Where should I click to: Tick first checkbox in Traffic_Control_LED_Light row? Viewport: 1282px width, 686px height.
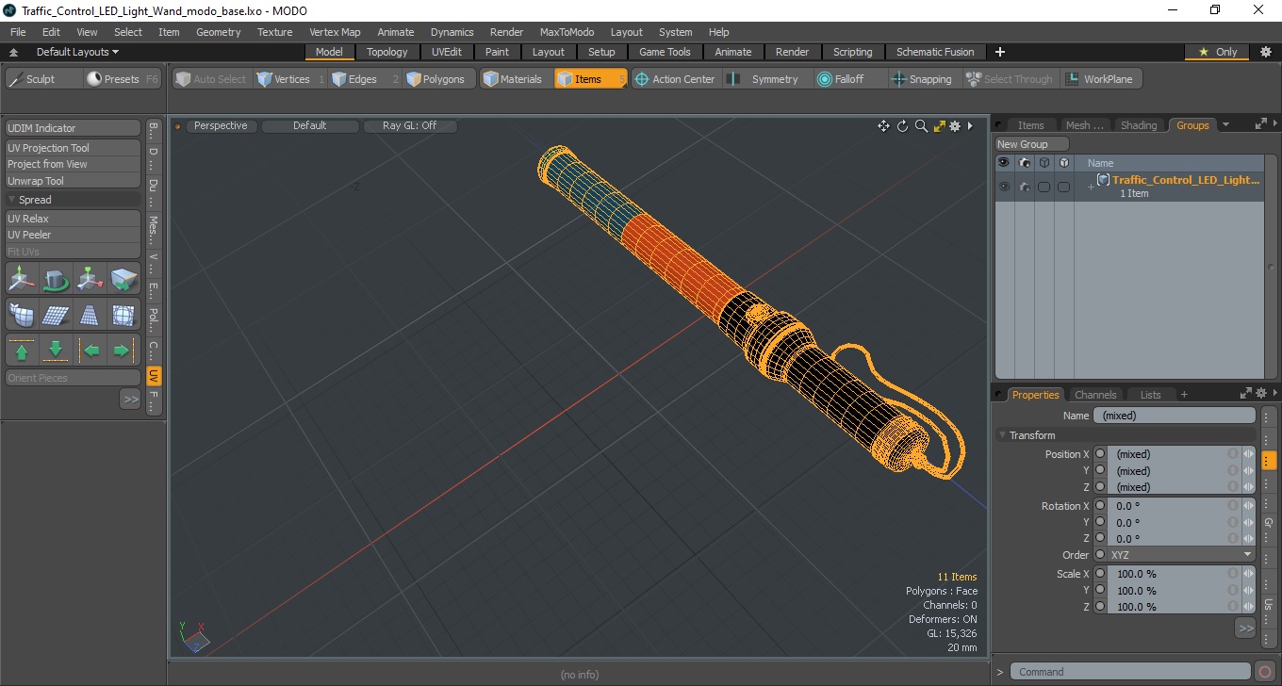click(x=1044, y=187)
